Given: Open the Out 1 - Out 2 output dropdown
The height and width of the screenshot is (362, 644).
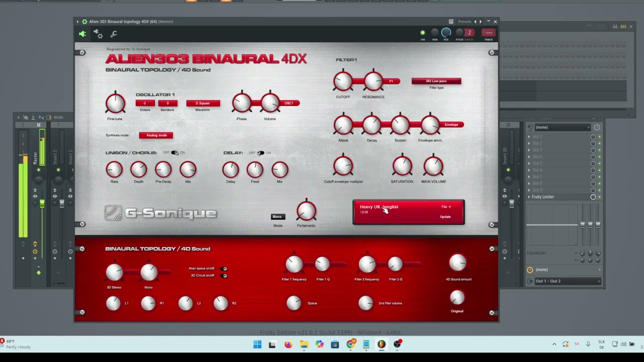Looking at the screenshot, I should pyautogui.click(x=567, y=281).
